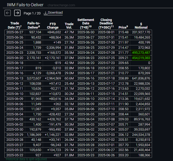
Task: Select fails-to-deliver value 430,162
Action: point(35,119)
